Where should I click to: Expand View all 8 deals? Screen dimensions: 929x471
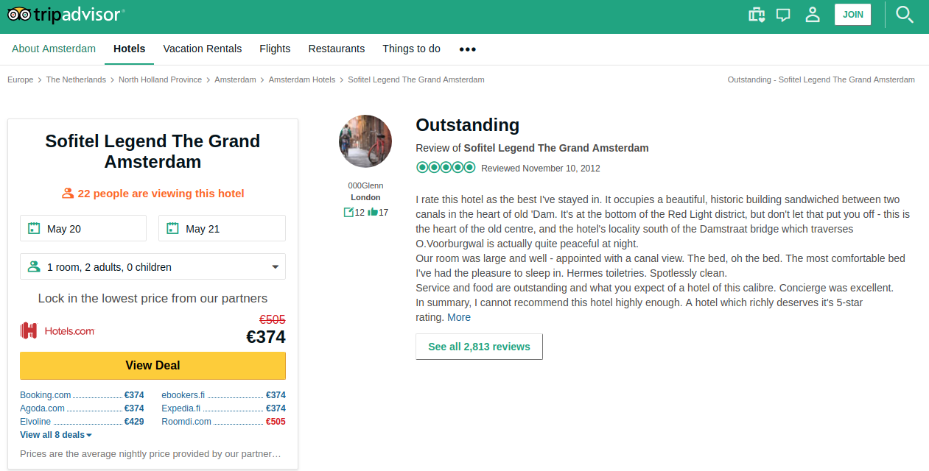pos(56,435)
